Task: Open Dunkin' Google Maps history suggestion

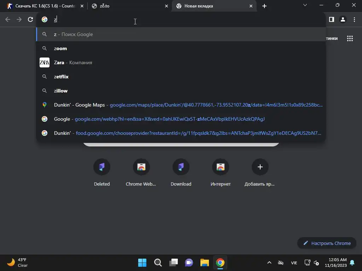Action: (x=181, y=105)
